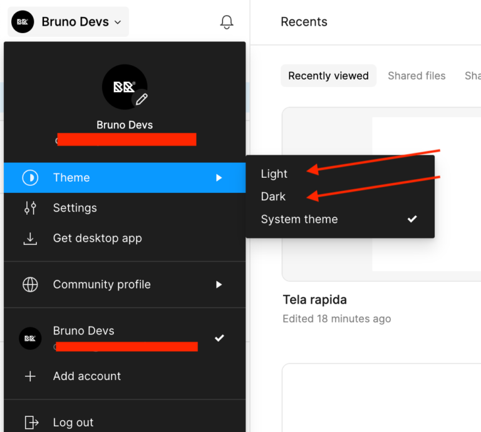Image resolution: width=481 pixels, height=432 pixels.
Task: Click the plus icon beside Add account
Action: click(30, 376)
